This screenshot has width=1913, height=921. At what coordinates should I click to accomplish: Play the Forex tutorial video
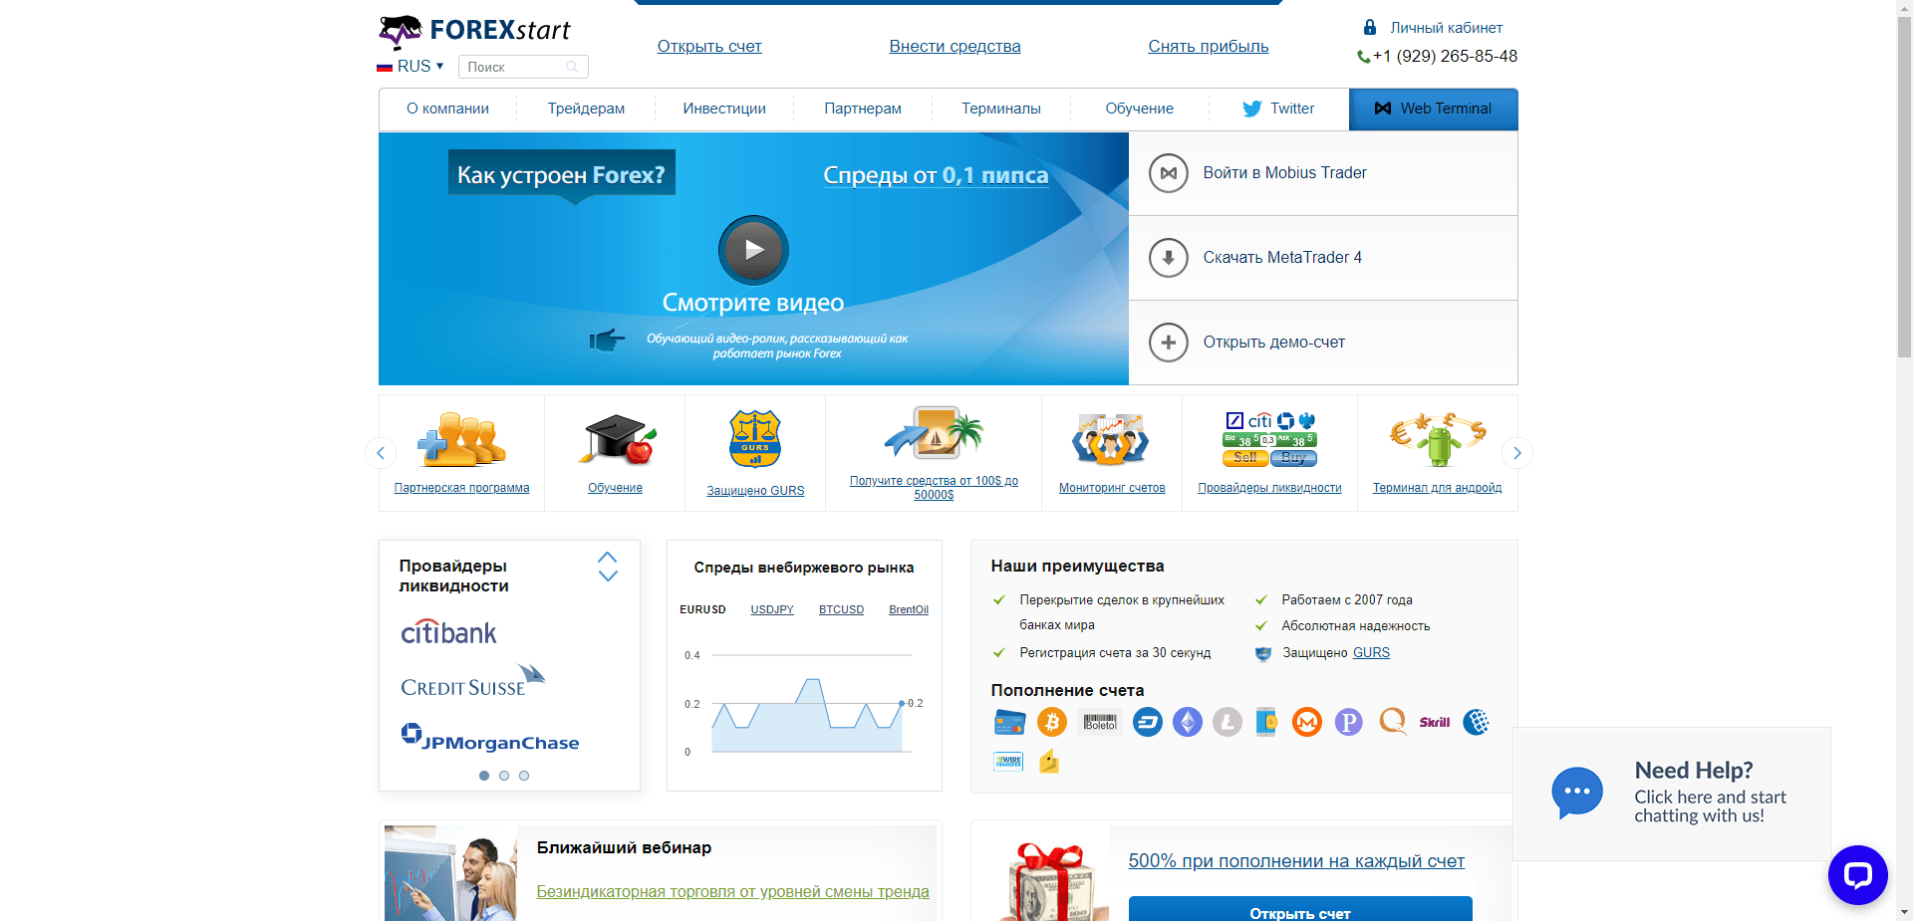(x=753, y=250)
